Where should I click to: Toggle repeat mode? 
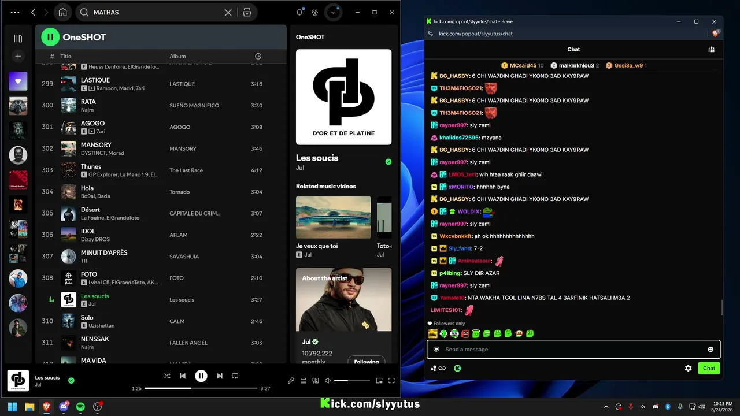coord(235,376)
